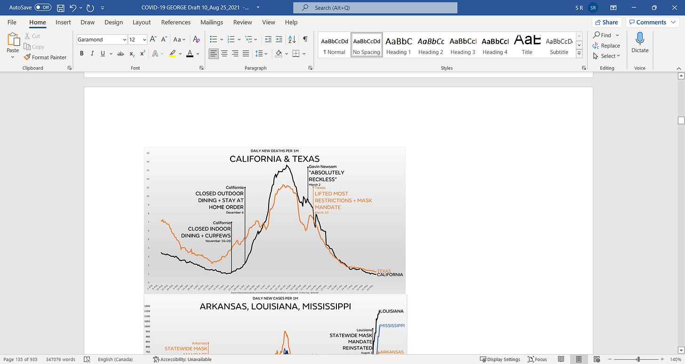Switch to Print Layout view
This screenshot has width=685, height=364.
click(x=579, y=359)
